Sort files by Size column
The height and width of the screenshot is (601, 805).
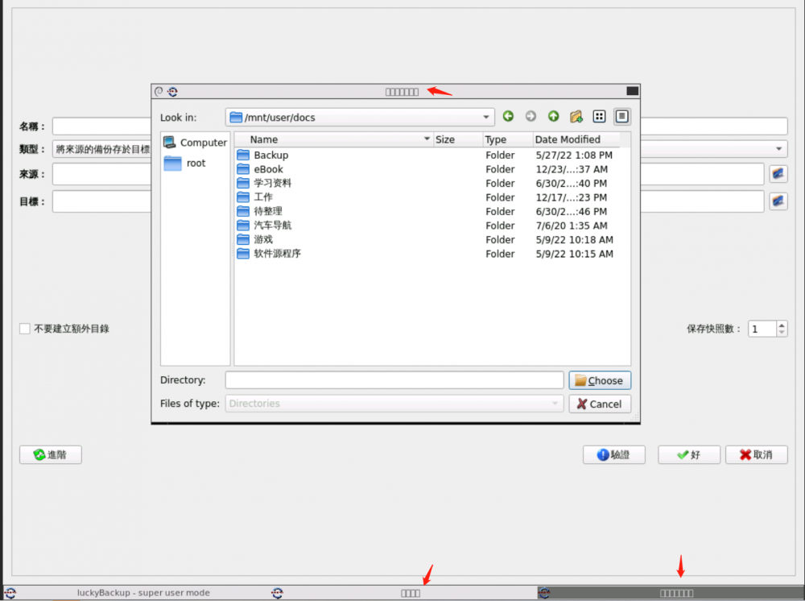tap(458, 139)
